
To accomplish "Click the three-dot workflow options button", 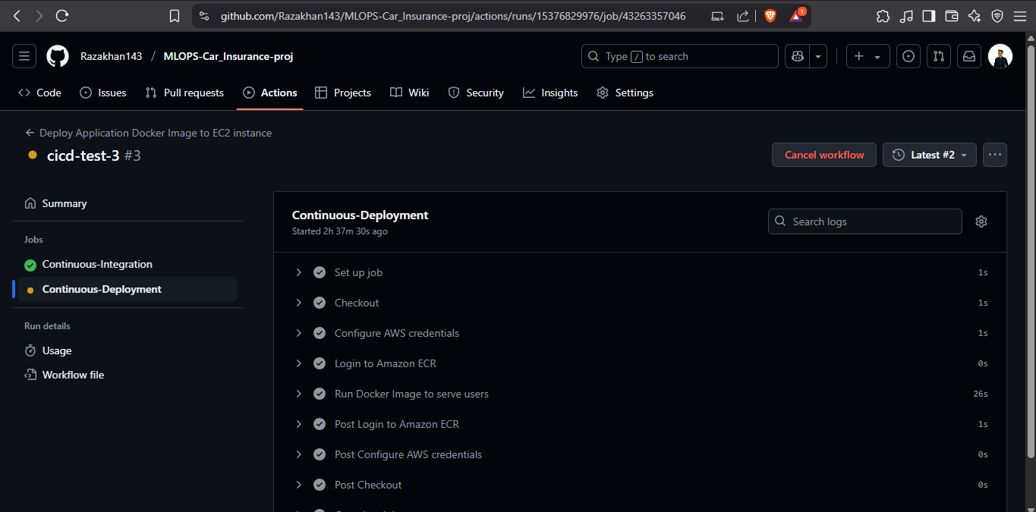I will click(x=995, y=155).
